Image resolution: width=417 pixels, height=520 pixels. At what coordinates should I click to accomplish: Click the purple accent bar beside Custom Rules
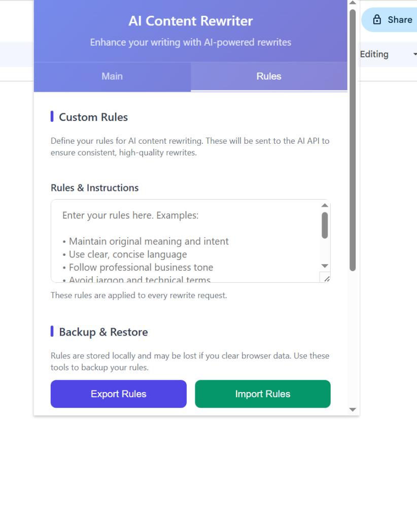tap(52, 116)
